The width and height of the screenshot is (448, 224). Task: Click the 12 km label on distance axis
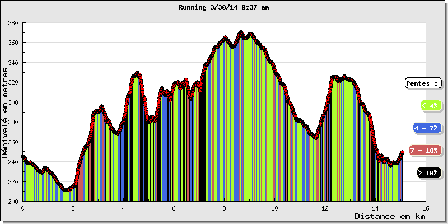pos(325,208)
